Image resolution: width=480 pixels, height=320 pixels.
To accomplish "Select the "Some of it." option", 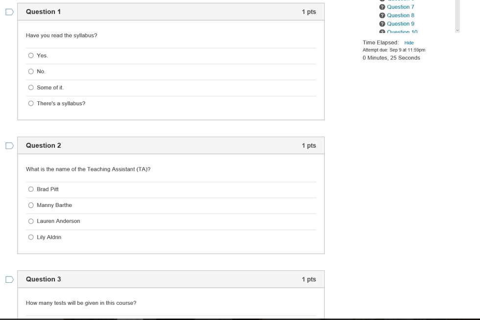I will click(31, 88).
